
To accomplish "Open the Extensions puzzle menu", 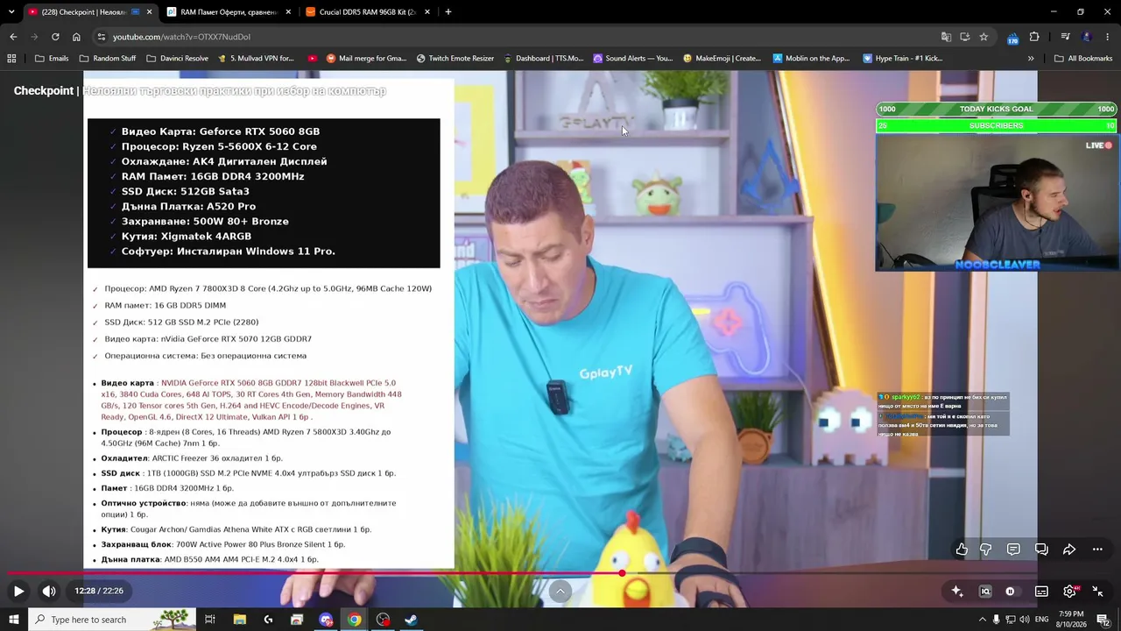I will (1034, 37).
